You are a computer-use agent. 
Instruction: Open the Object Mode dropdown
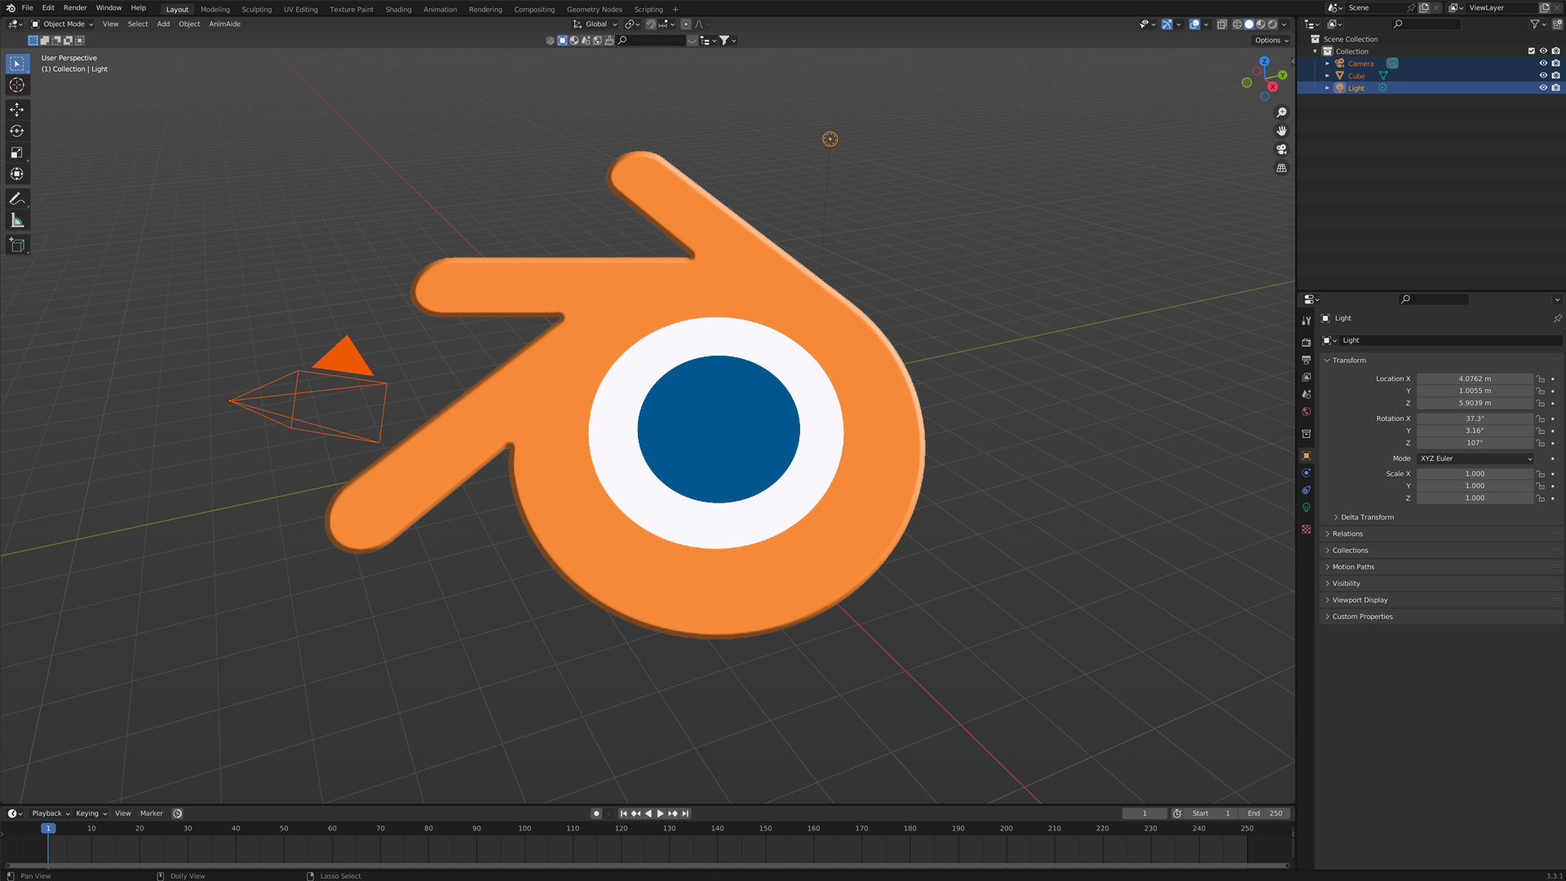62,24
